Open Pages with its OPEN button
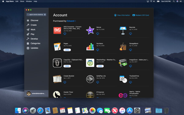Image resolution: width=184 pixels, height=115 pixels. pyautogui.click(x=67, y=50)
